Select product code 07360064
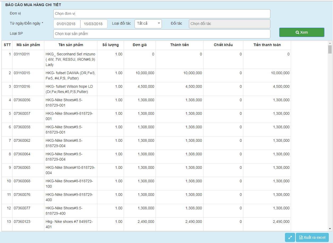Image resolution: width=333 pixels, height=243 pixels. click(x=22, y=154)
